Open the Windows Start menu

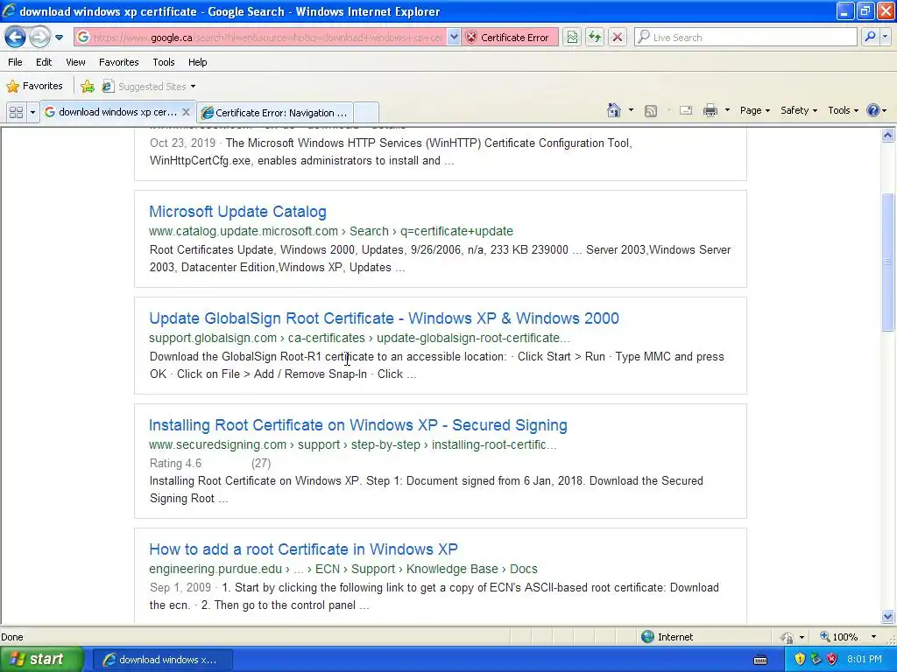click(40, 660)
